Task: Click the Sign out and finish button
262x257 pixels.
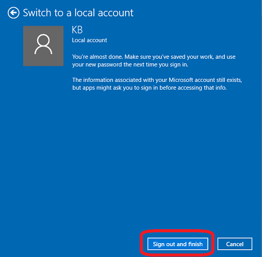Action: click(178, 244)
